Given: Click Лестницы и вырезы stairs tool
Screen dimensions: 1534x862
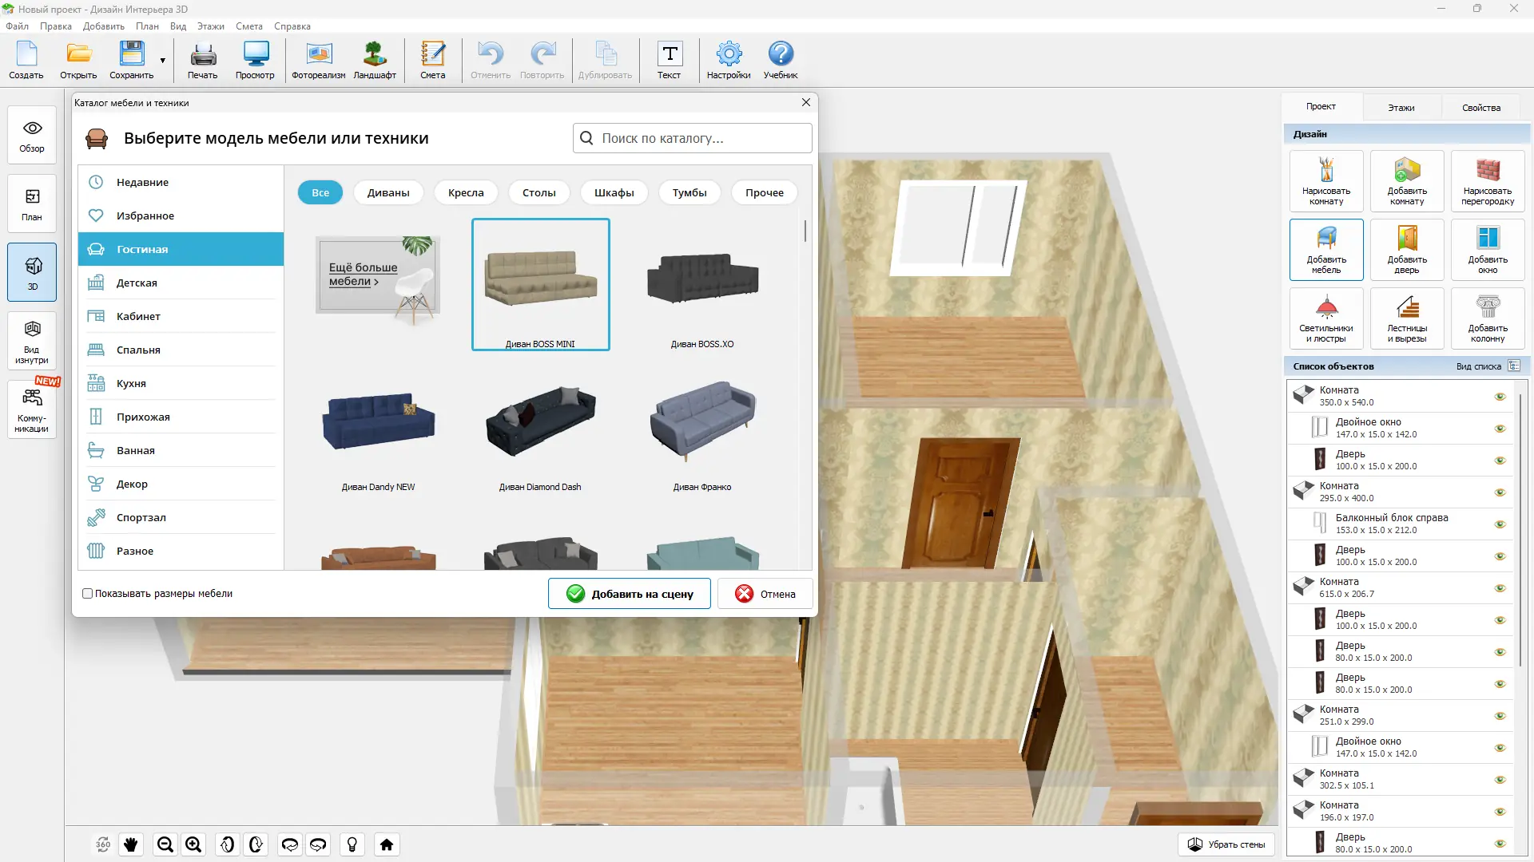Looking at the screenshot, I should click(x=1407, y=318).
